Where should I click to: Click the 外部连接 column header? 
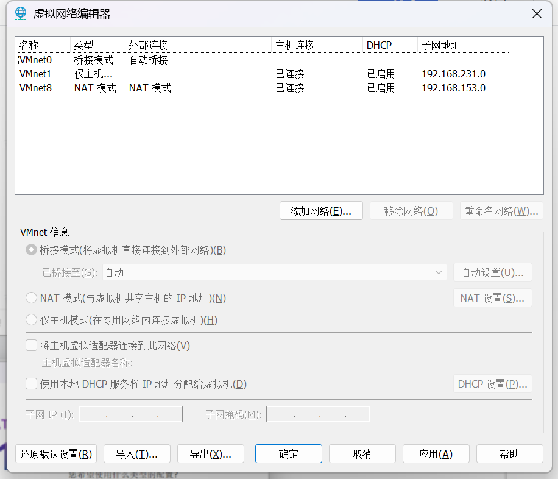(x=198, y=45)
